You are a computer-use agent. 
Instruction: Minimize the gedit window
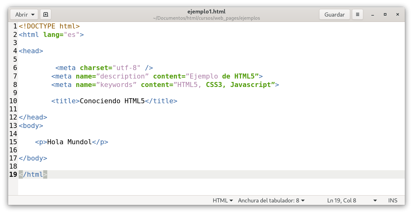373,14
